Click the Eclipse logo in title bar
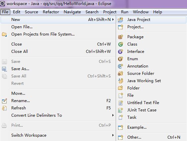 pos(2,4)
